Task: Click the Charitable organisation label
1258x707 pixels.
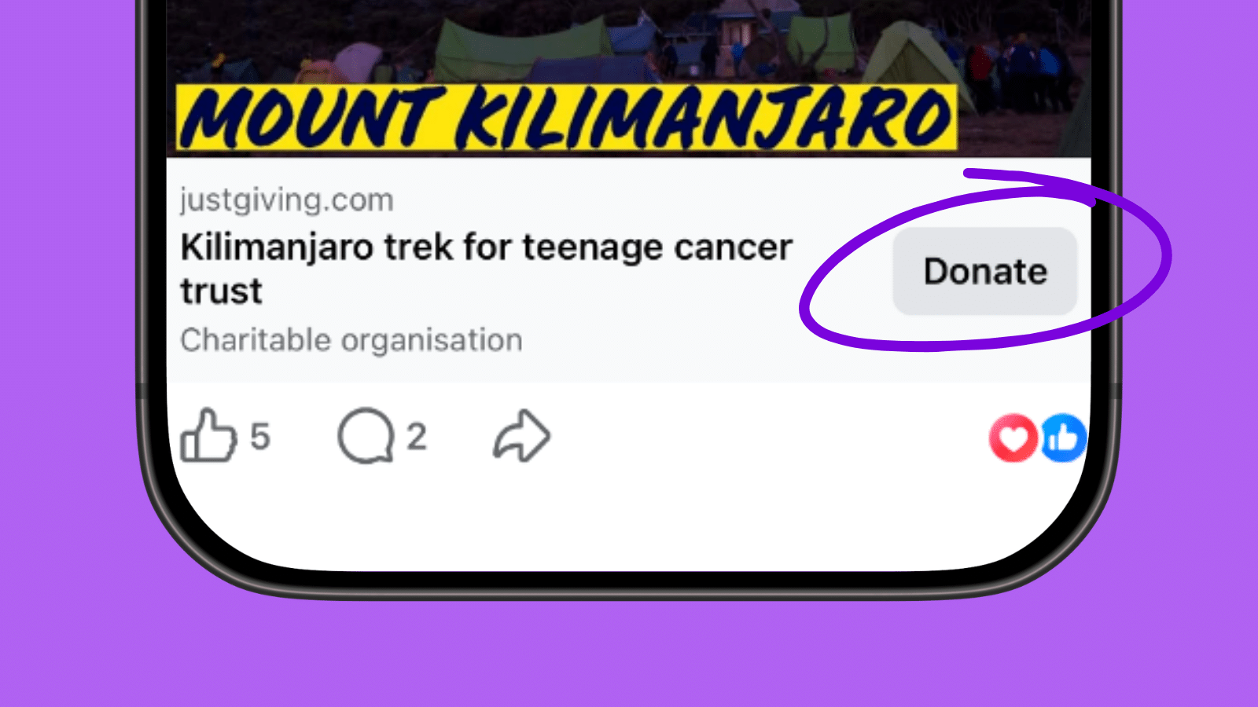Action: 351,340
